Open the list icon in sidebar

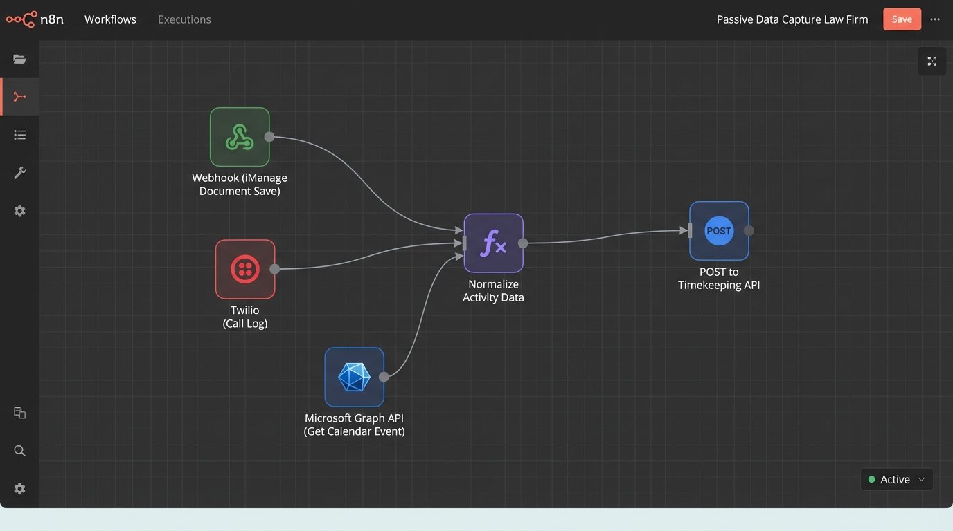pyautogui.click(x=19, y=135)
